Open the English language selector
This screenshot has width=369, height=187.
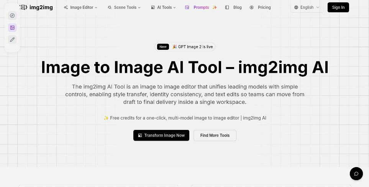click(307, 7)
